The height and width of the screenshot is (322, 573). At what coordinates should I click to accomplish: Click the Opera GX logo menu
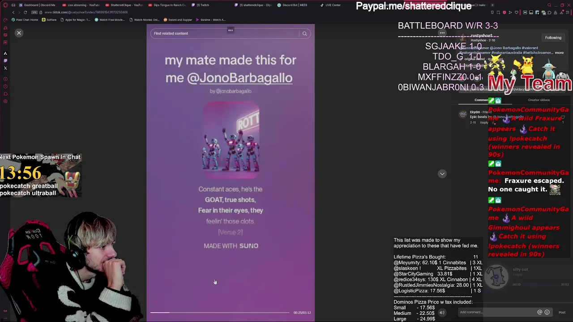pos(5,5)
